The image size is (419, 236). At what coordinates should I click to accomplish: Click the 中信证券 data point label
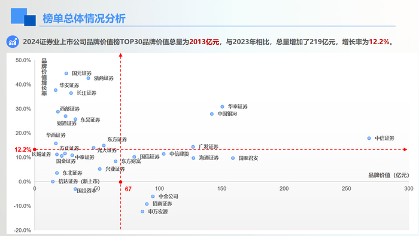click(384, 138)
